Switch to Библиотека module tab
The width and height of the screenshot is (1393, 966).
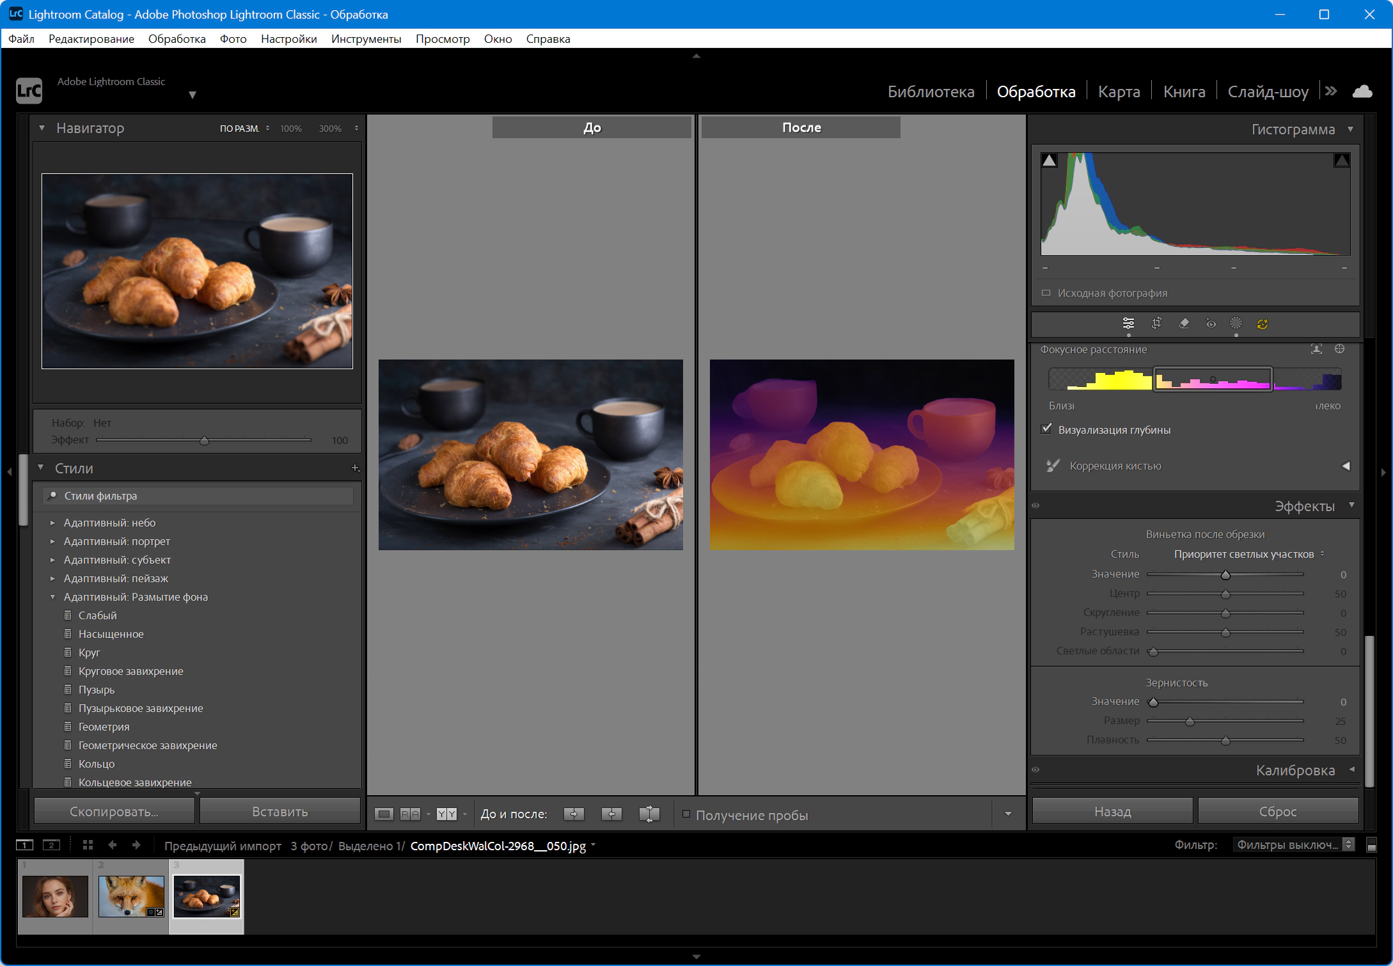[931, 91]
